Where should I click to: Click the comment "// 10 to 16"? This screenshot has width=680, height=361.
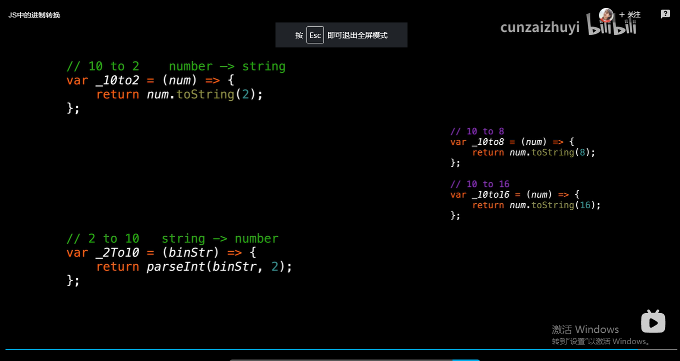(480, 184)
